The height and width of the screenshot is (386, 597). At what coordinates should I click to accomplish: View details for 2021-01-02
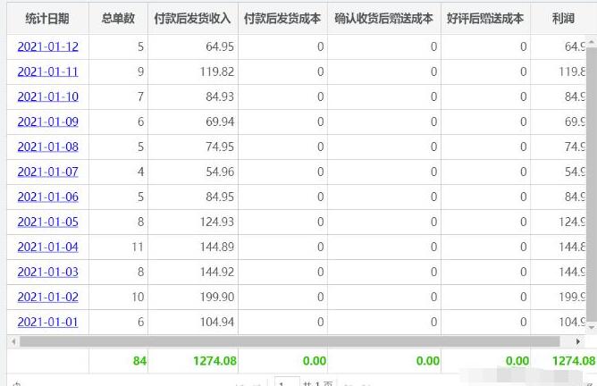coord(47,297)
